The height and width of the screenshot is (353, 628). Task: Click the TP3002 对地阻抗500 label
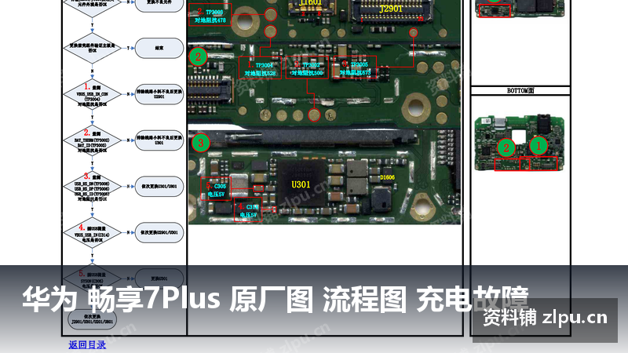click(307, 68)
